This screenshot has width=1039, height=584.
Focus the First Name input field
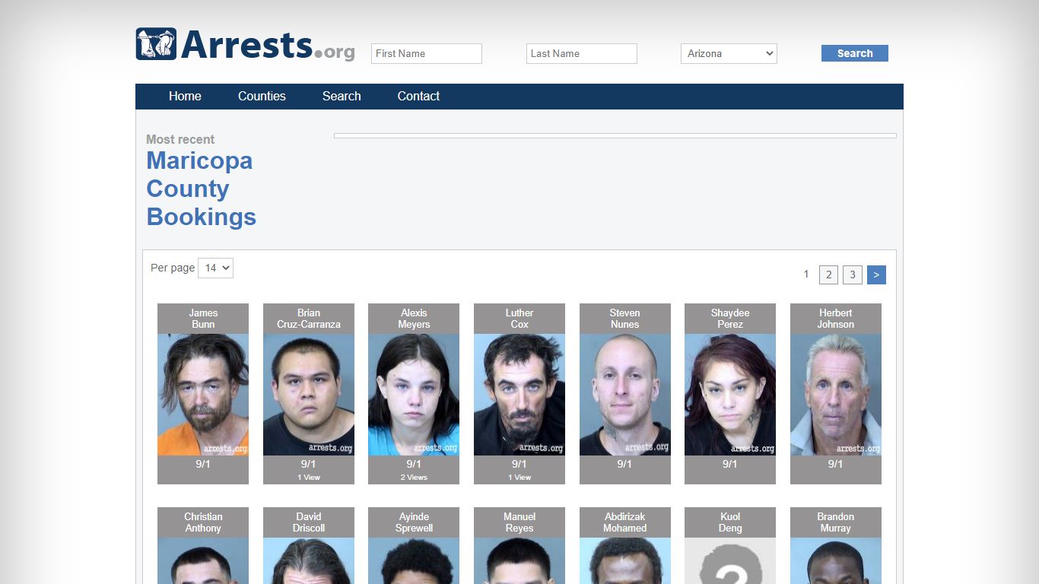coord(427,53)
